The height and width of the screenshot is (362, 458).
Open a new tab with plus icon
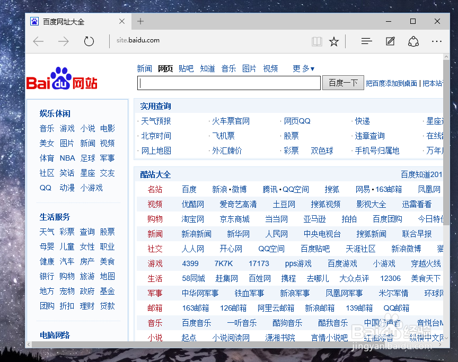140,21
